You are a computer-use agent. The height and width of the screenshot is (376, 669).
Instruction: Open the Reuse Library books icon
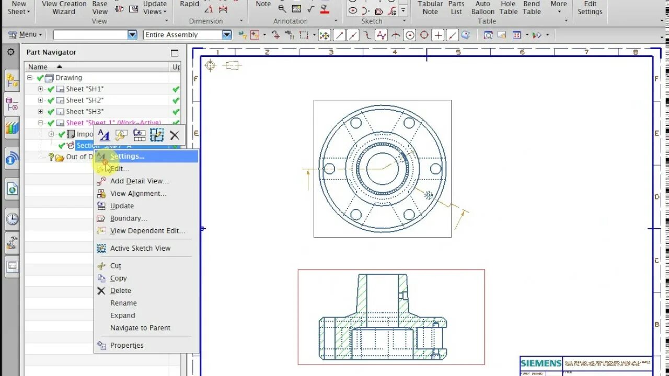[x=12, y=127]
